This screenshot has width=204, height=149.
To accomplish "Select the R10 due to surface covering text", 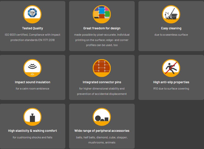I will (x=171, y=89).
